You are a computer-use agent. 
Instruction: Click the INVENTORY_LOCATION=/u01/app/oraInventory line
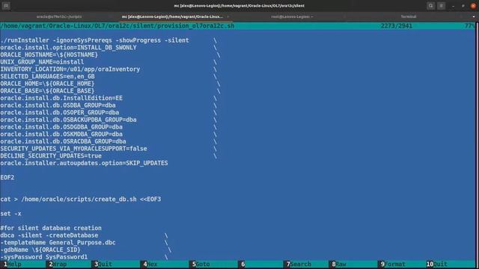(70, 69)
